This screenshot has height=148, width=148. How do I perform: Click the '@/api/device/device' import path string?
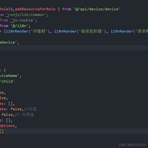click(97, 9)
